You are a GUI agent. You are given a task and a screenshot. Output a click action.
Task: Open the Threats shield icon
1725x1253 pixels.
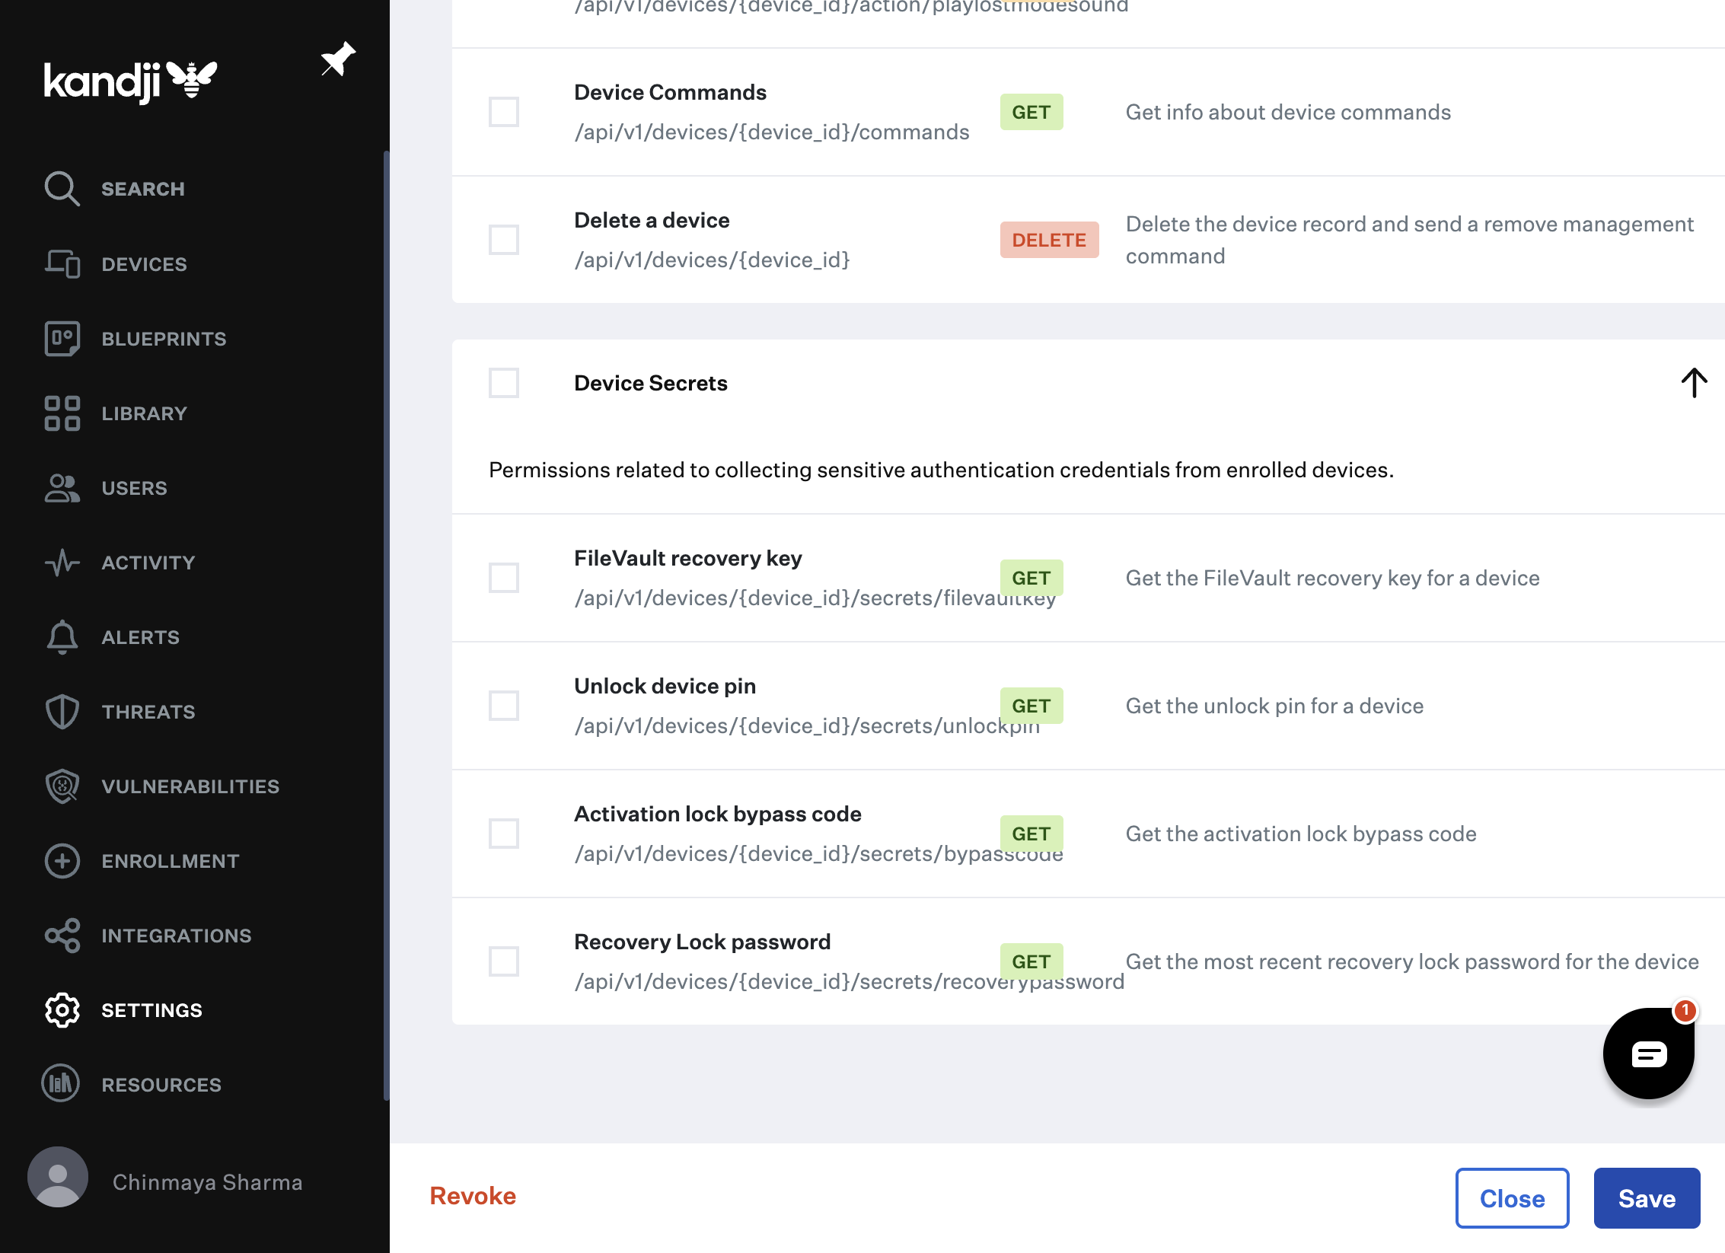click(x=62, y=712)
